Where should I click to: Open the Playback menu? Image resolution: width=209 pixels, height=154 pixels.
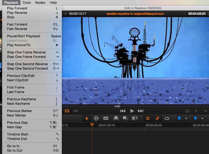(x=11, y=3)
